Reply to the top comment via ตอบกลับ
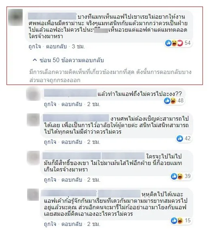This screenshot has width=213, height=230. tap(56, 47)
